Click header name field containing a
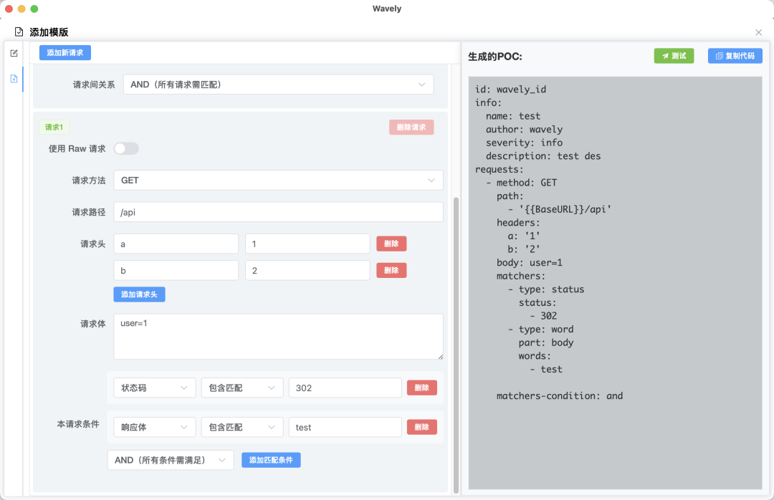 (x=176, y=244)
